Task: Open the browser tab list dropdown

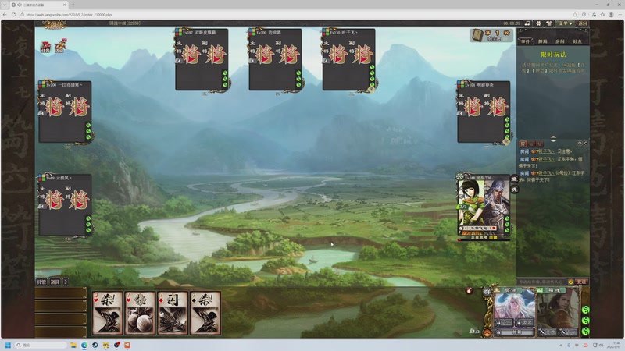Action: point(5,5)
